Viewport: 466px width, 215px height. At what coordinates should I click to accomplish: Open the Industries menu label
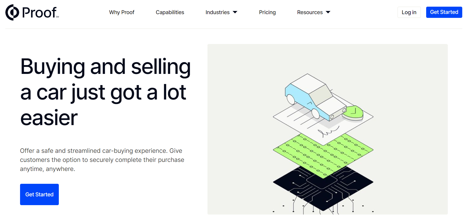pos(217,12)
